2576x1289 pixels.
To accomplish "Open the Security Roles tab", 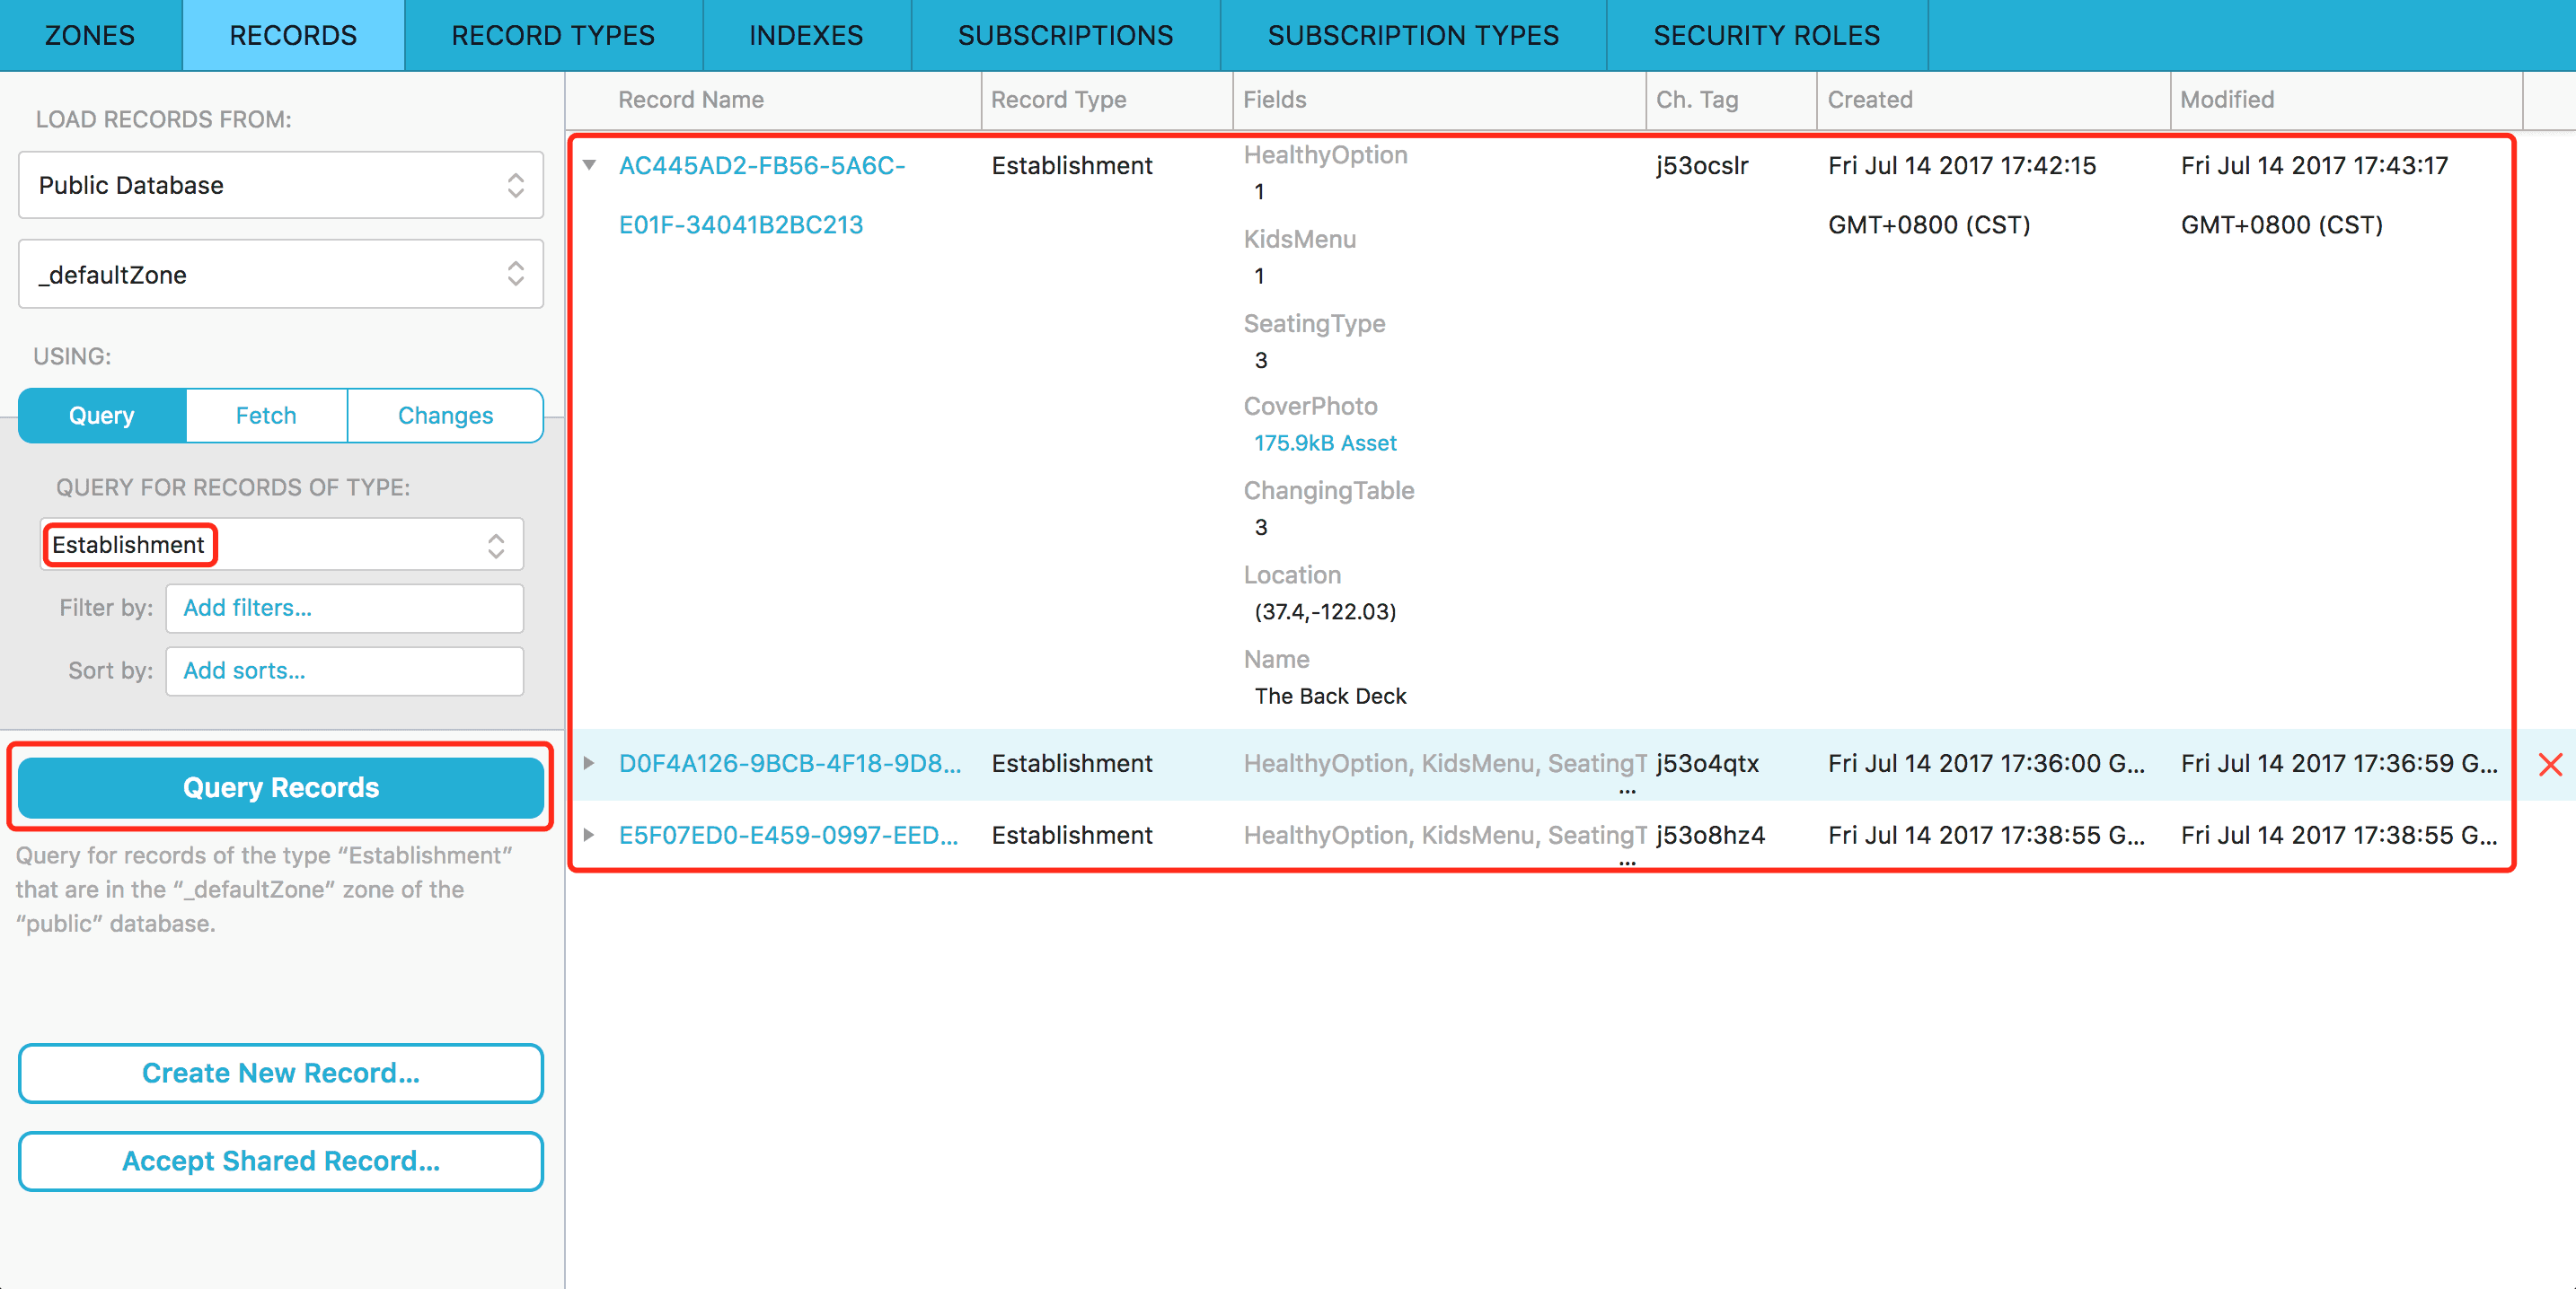I will [1766, 35].
